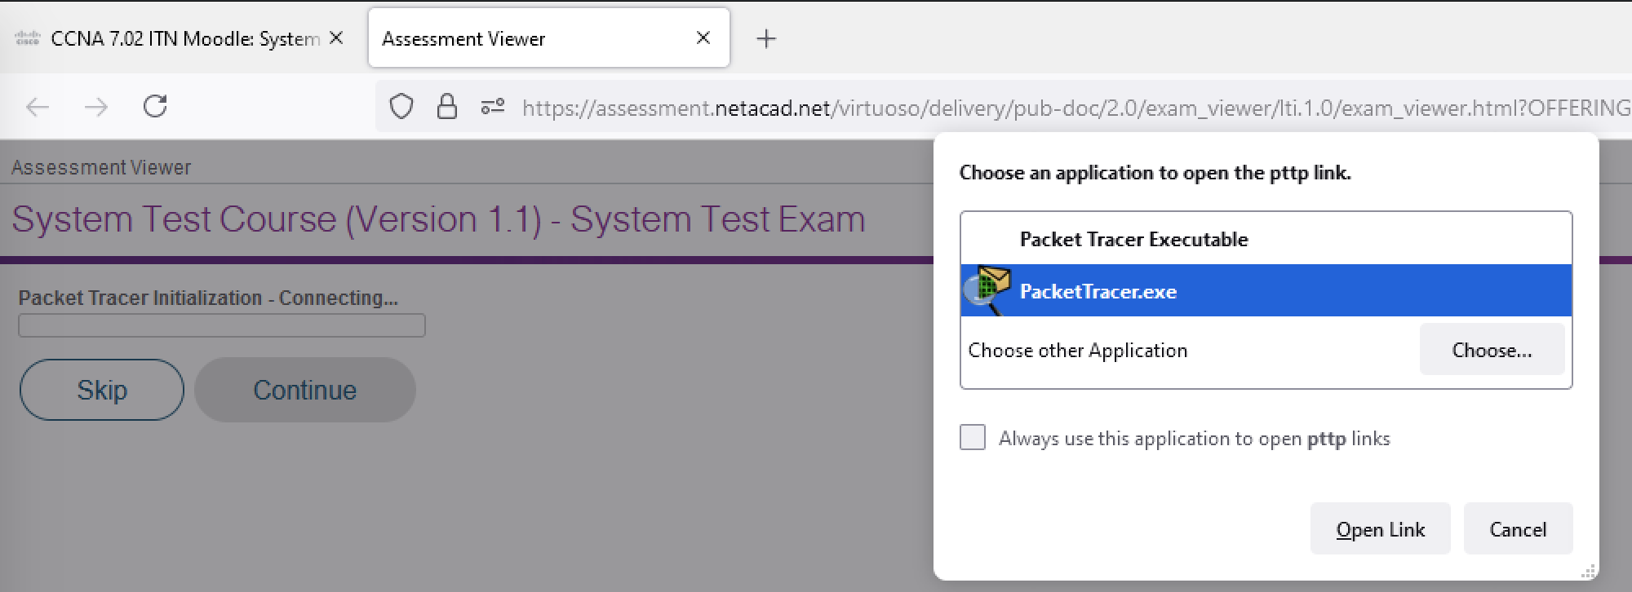This screenshot has height=592, width=1632.
Task: Close the CCNA 7.02 ITN Moodle tab
Action: point(336,38)
